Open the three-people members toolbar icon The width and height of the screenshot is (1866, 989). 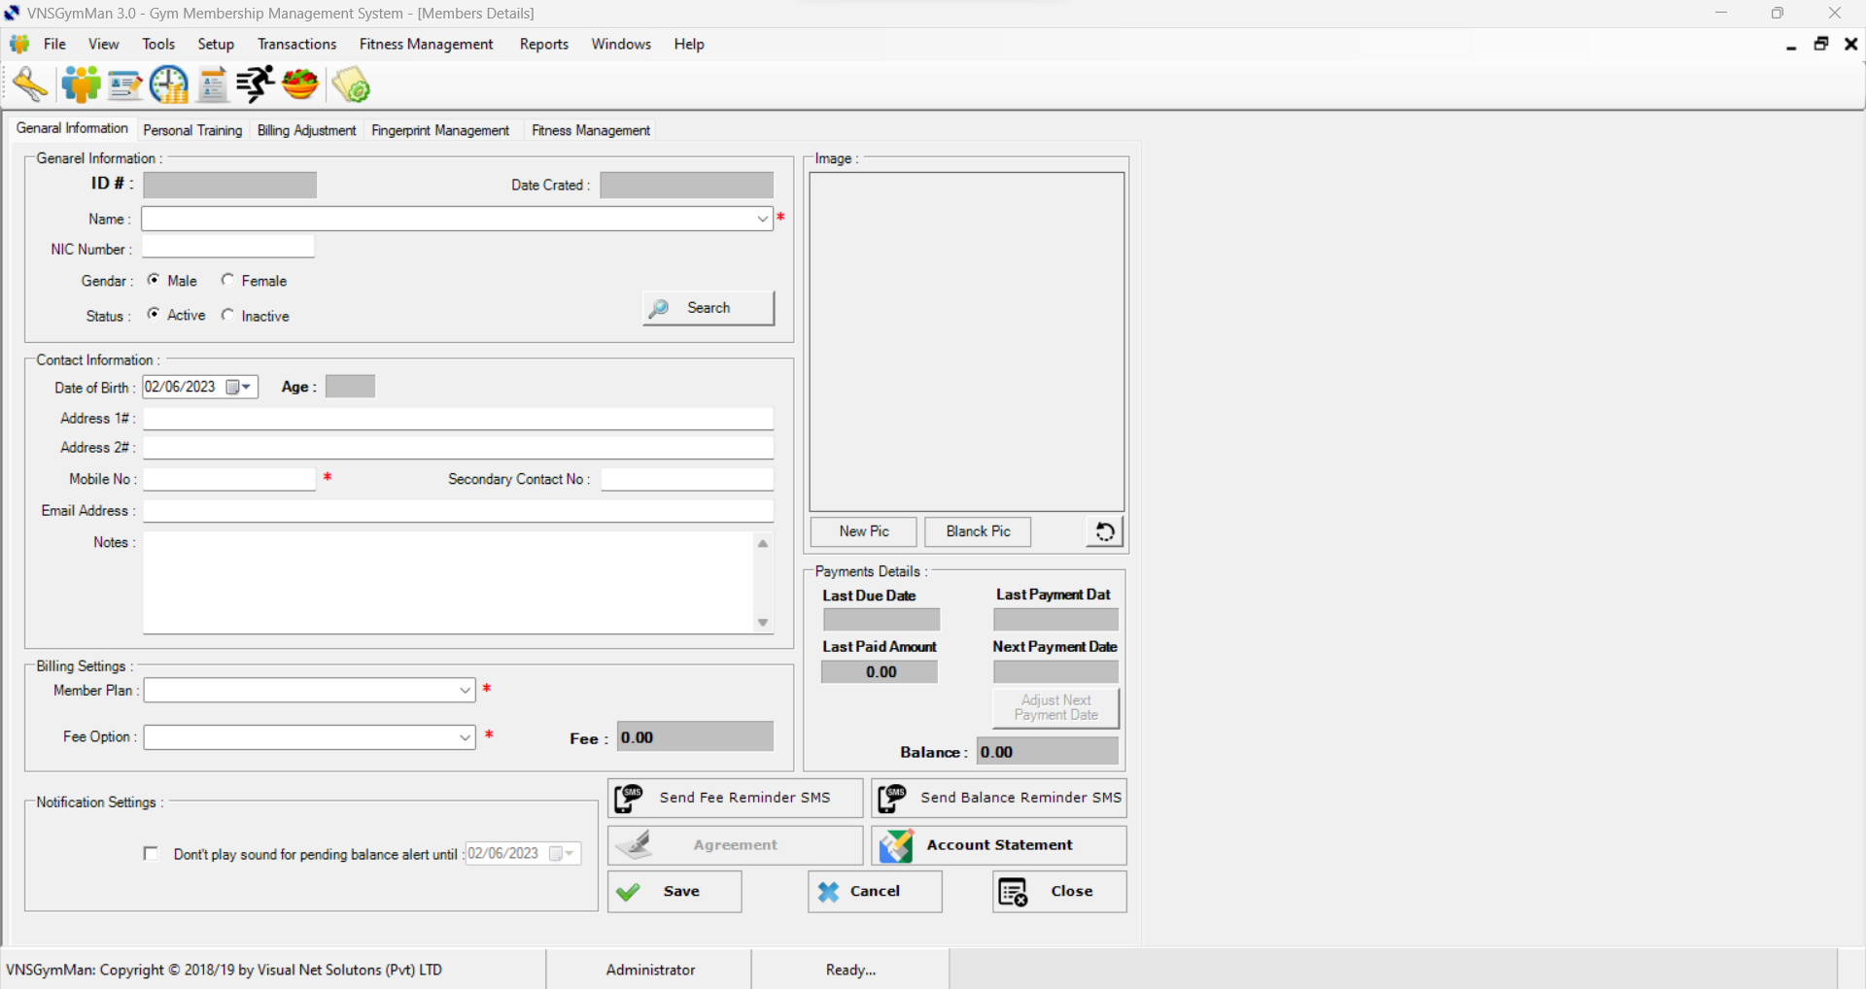81,85
